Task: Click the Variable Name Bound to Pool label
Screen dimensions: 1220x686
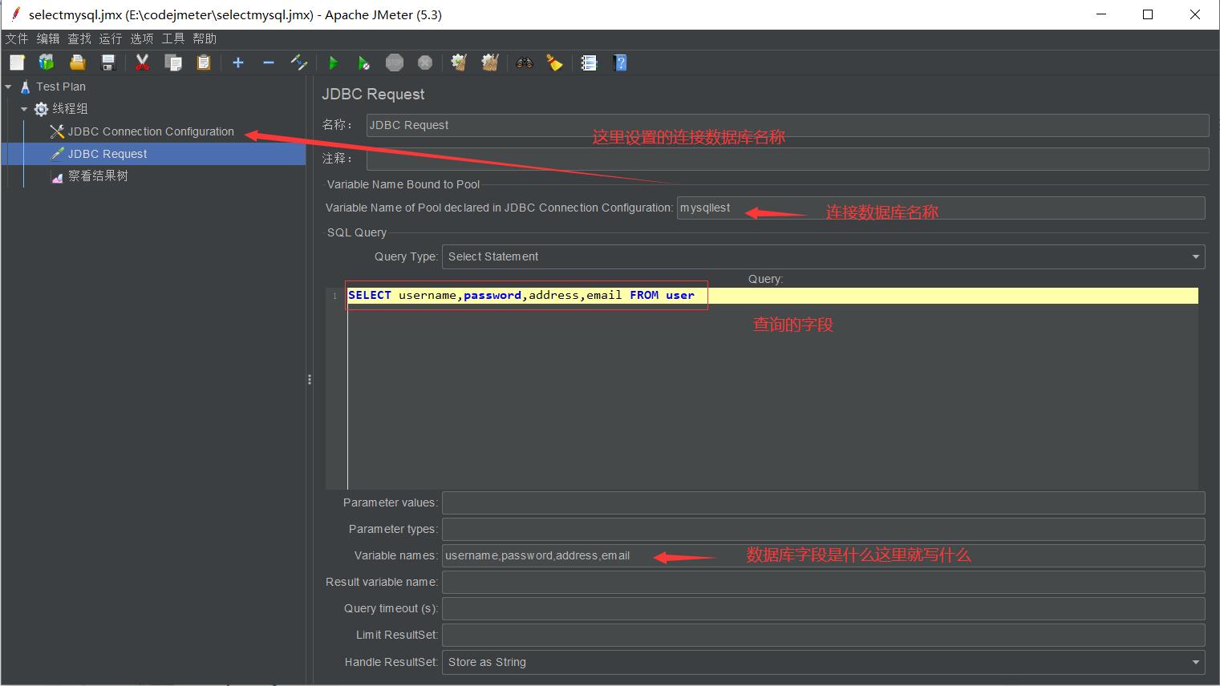Action: tap(403, 184)
